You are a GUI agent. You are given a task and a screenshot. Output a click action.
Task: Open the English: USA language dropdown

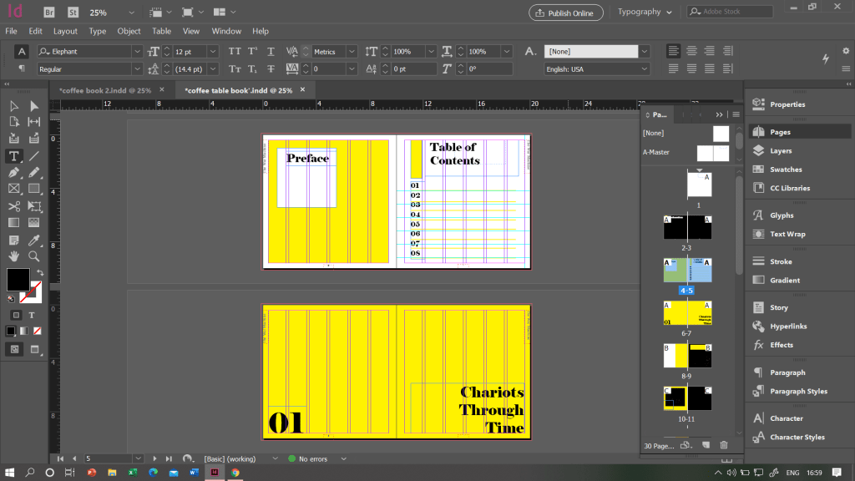644,69
